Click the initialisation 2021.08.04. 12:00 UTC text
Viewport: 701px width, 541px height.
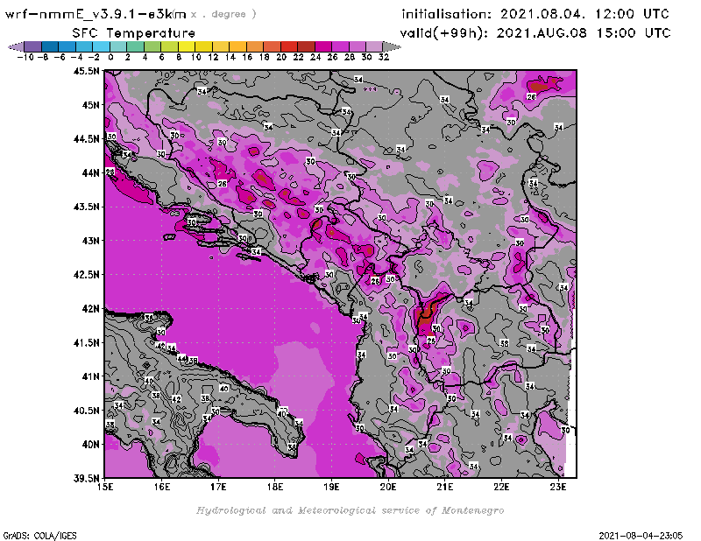(x=535, y=14)
